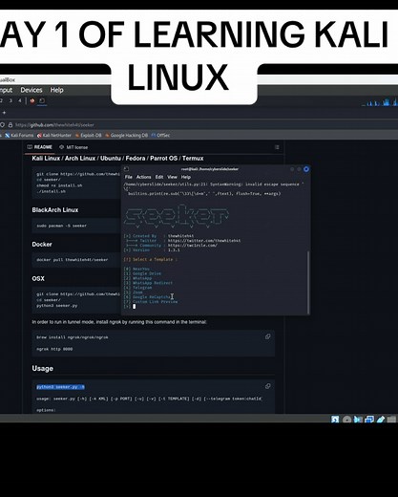Click the Kali Linux / Arch Linux heading
This screenshot has height=497, width=398.
(x=117, y=159)
